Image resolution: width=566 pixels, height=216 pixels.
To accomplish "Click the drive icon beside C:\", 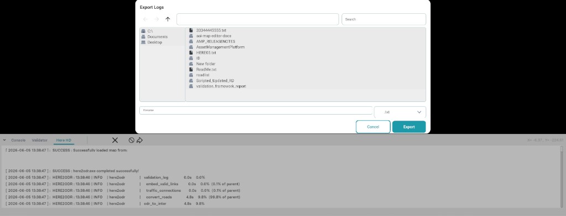I will [x=143, y=31].
